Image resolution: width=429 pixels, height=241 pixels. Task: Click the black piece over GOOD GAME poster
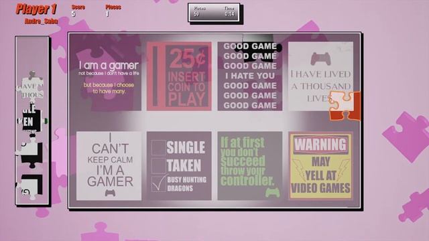click(x=257, y=48)
